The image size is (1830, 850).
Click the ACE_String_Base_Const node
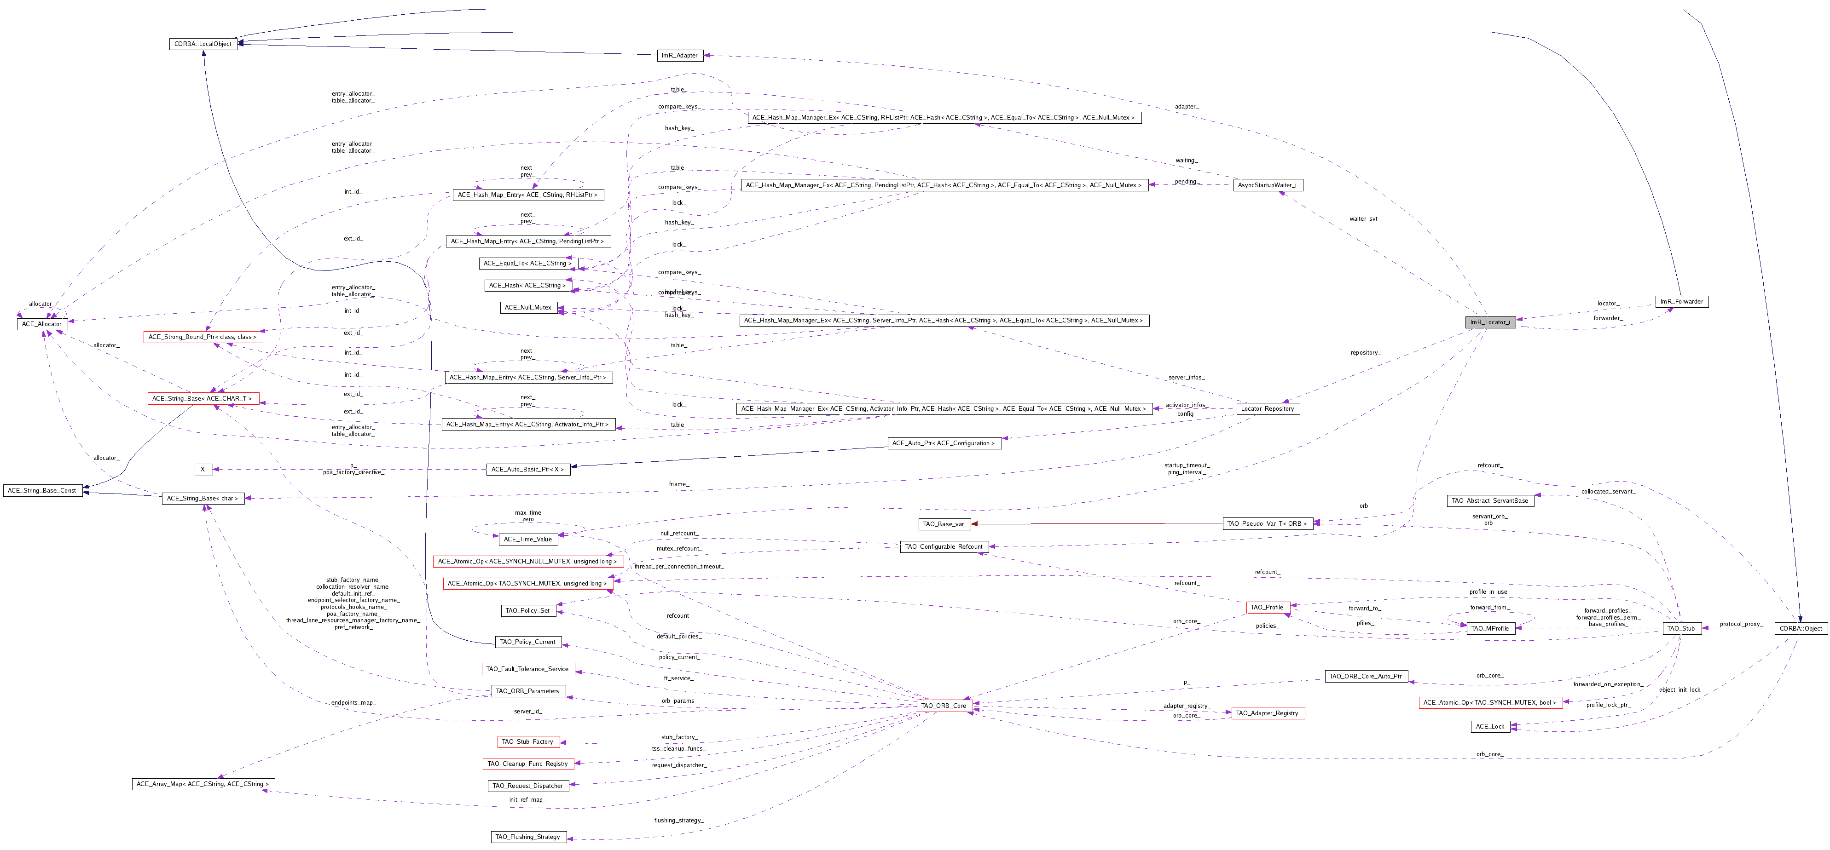click(x=42, y=490)
